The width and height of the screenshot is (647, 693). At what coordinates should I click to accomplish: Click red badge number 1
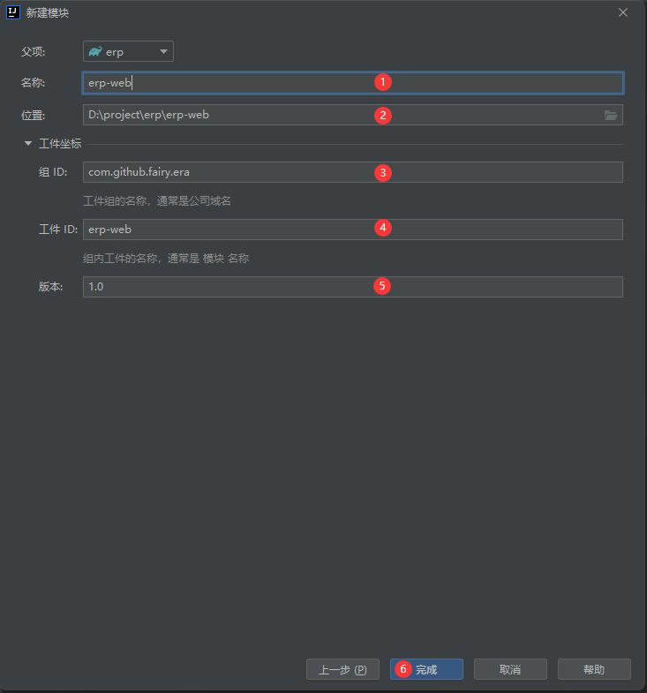(x=382, y=82)
